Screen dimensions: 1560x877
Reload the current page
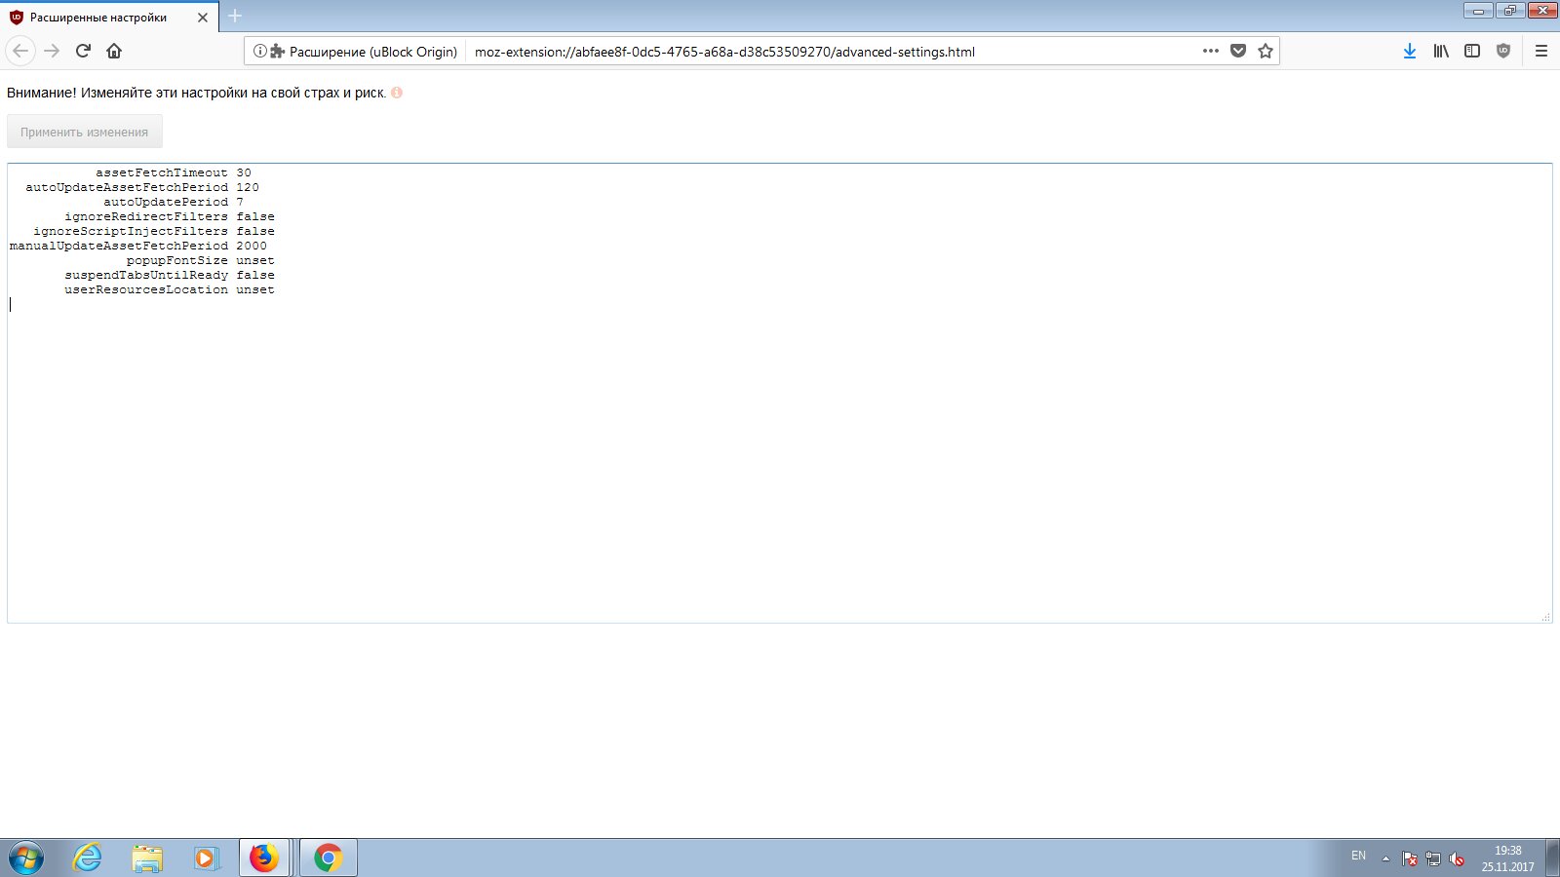[83, 51]
